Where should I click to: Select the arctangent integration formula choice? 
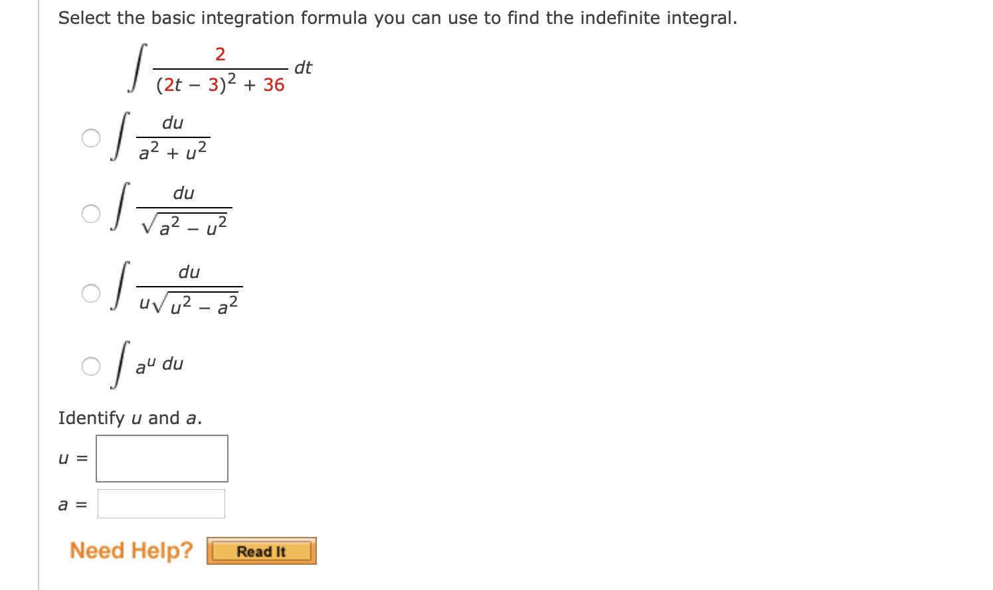[90, 137]
